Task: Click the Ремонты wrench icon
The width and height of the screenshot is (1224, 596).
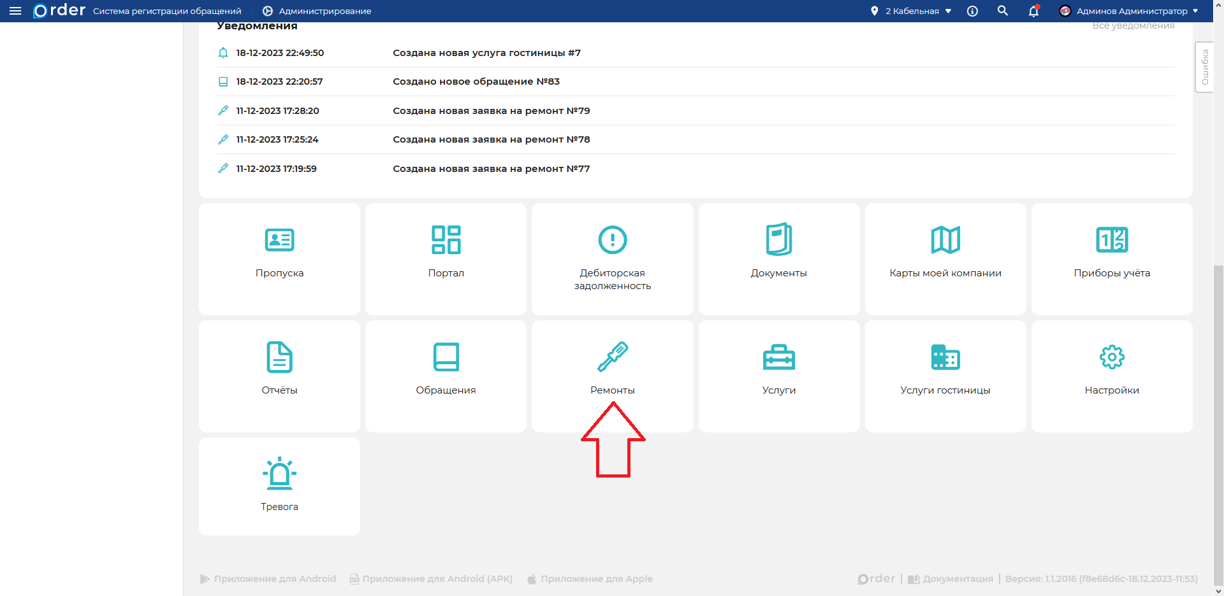Action: tap(612, 357)
